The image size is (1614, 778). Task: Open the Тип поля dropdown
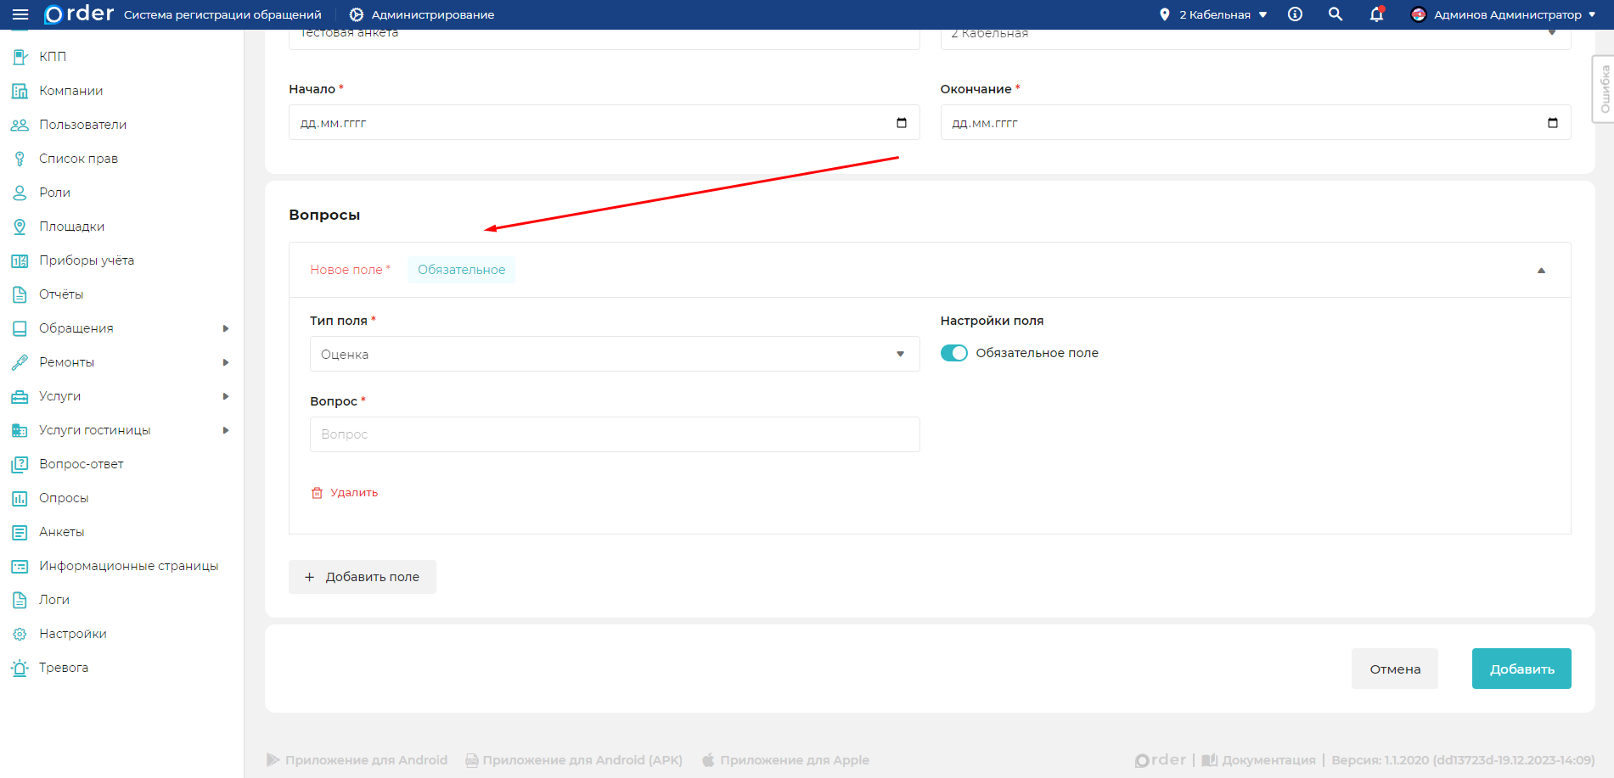pyautogui.click(x=614, y=354)
